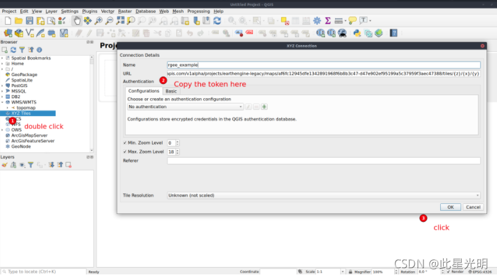
Task: Click Browser panel properties info icon
Action: coord(40,49)
